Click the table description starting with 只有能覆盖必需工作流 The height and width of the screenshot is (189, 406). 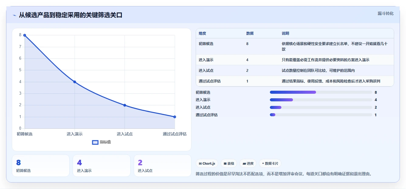coord(325,60)
